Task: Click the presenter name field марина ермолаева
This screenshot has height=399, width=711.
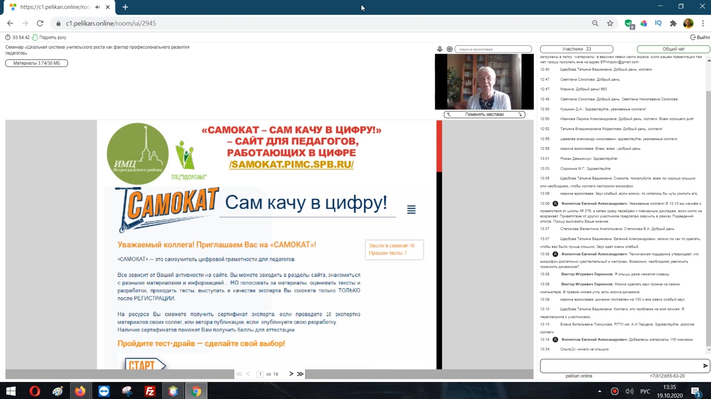Action: [493, 49]
